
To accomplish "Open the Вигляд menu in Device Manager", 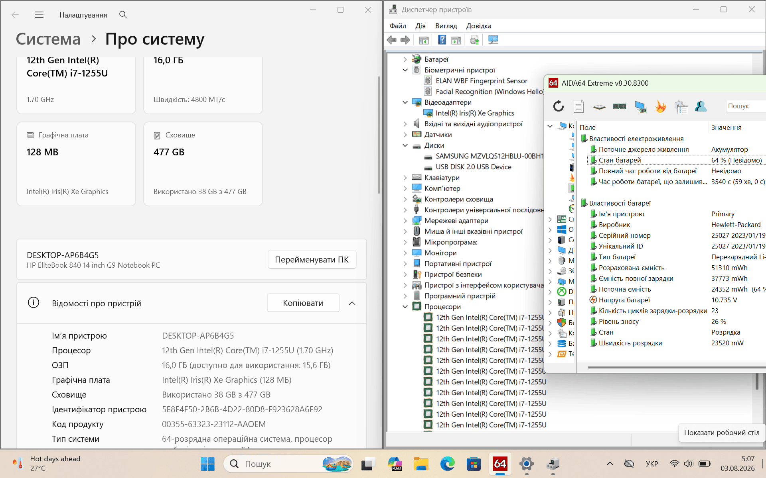I will [446, 26].
